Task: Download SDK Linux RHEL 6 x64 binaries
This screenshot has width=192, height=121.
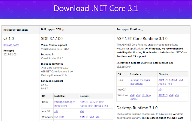Action: (101, 106)
